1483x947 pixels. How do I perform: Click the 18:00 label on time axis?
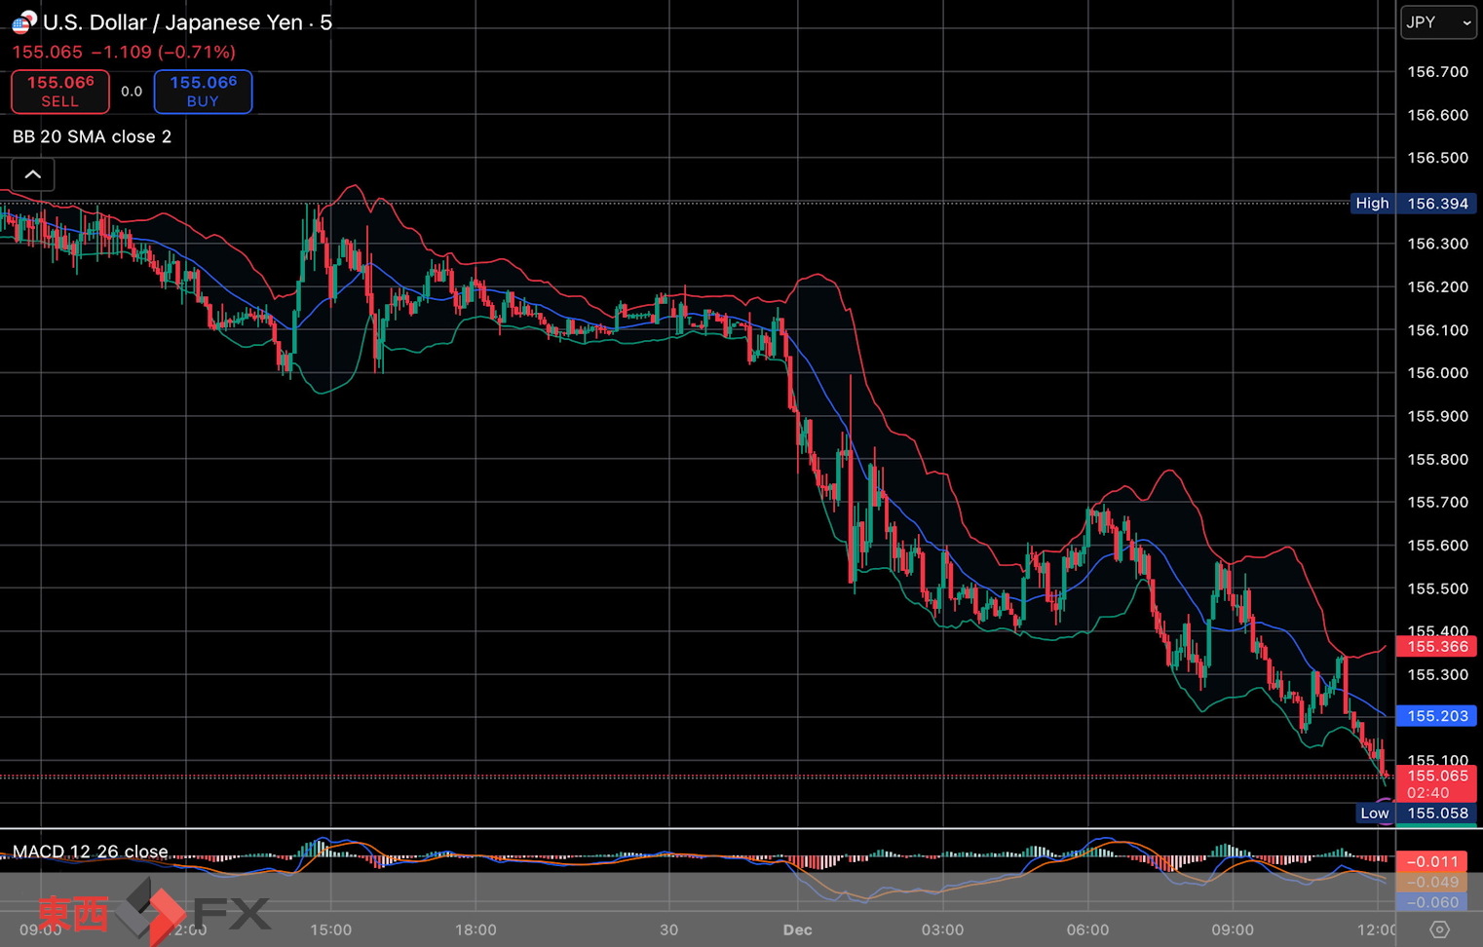(x=475, y=929)
